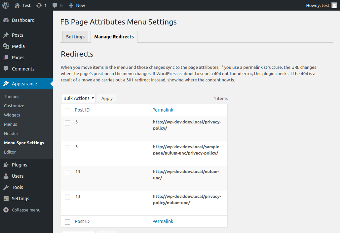
Task: Open the Pages menu label
Action: coord(18,58)
